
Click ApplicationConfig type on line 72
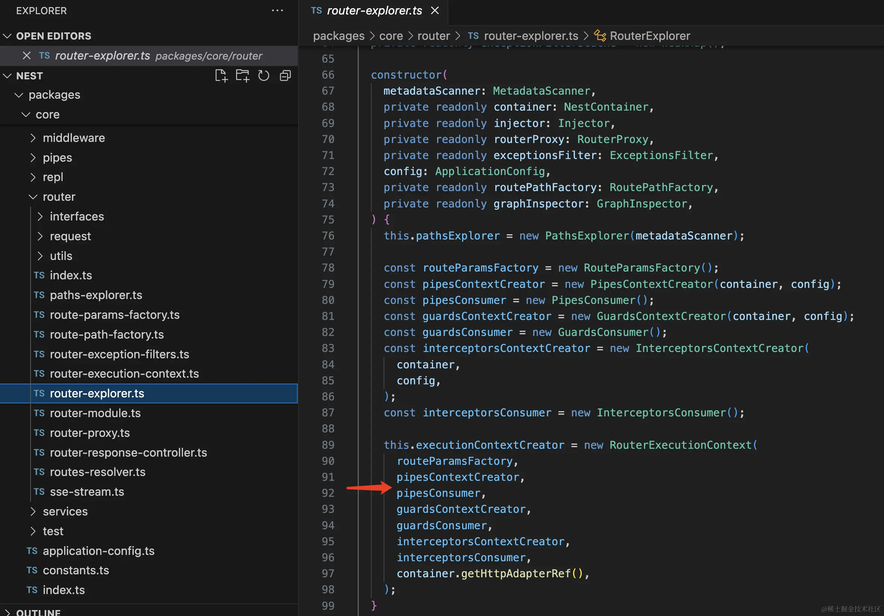[490, 171]
